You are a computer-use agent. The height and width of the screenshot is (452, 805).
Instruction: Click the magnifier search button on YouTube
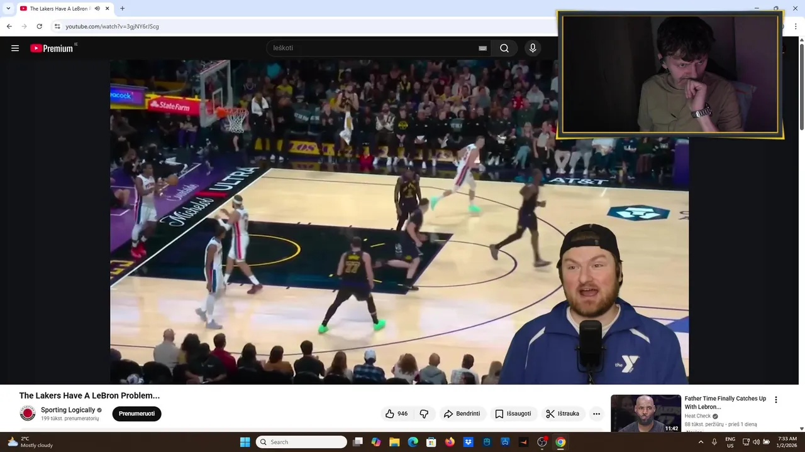504,48
